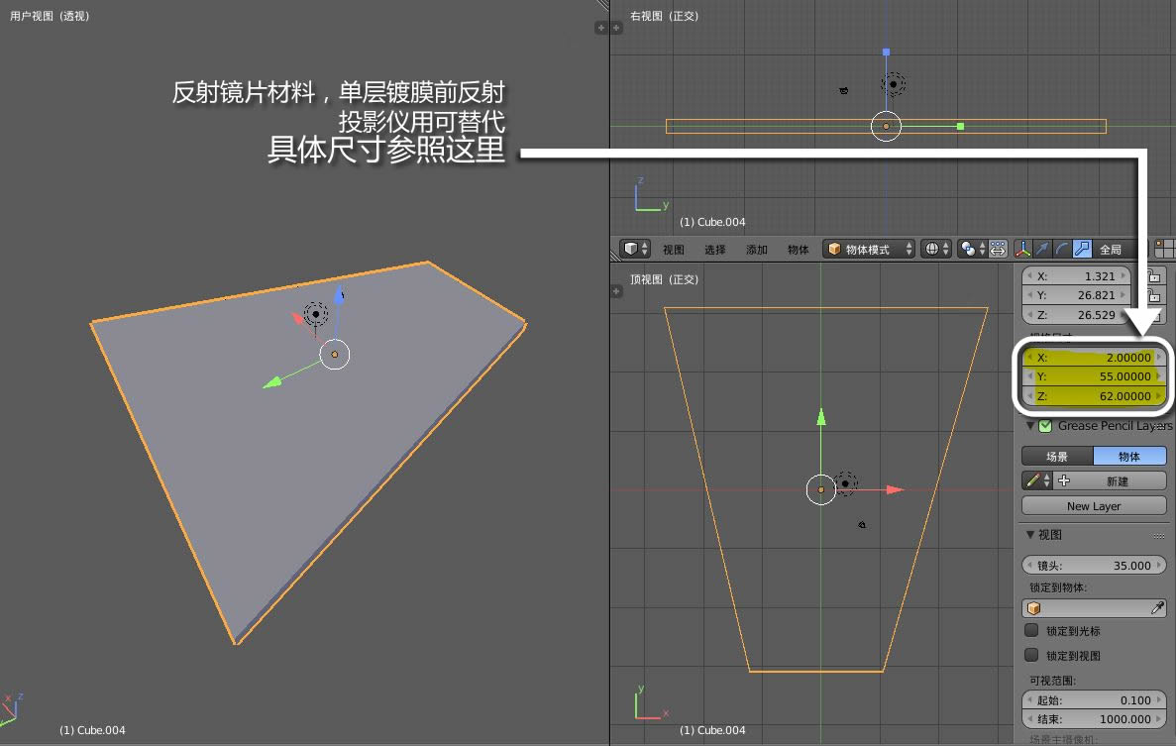Click the perspective view right-edge plus icon
The width and height of the screenshot is (1176, 746).
click(600, 28)
